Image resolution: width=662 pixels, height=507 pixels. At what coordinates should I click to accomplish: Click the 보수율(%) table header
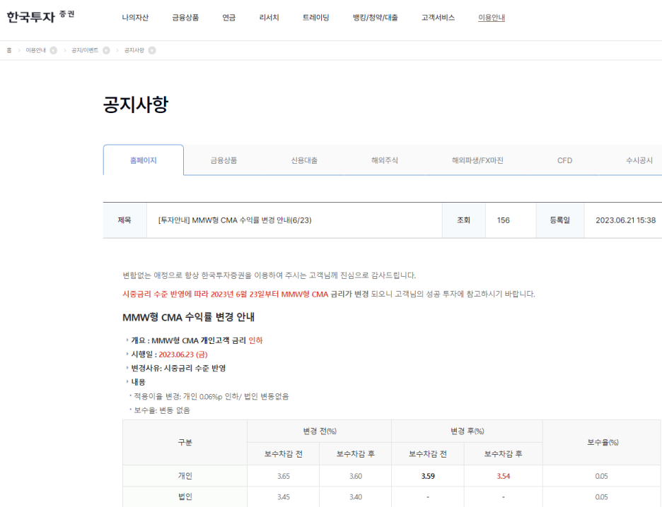pyautogui.click(x=602, y=443)
